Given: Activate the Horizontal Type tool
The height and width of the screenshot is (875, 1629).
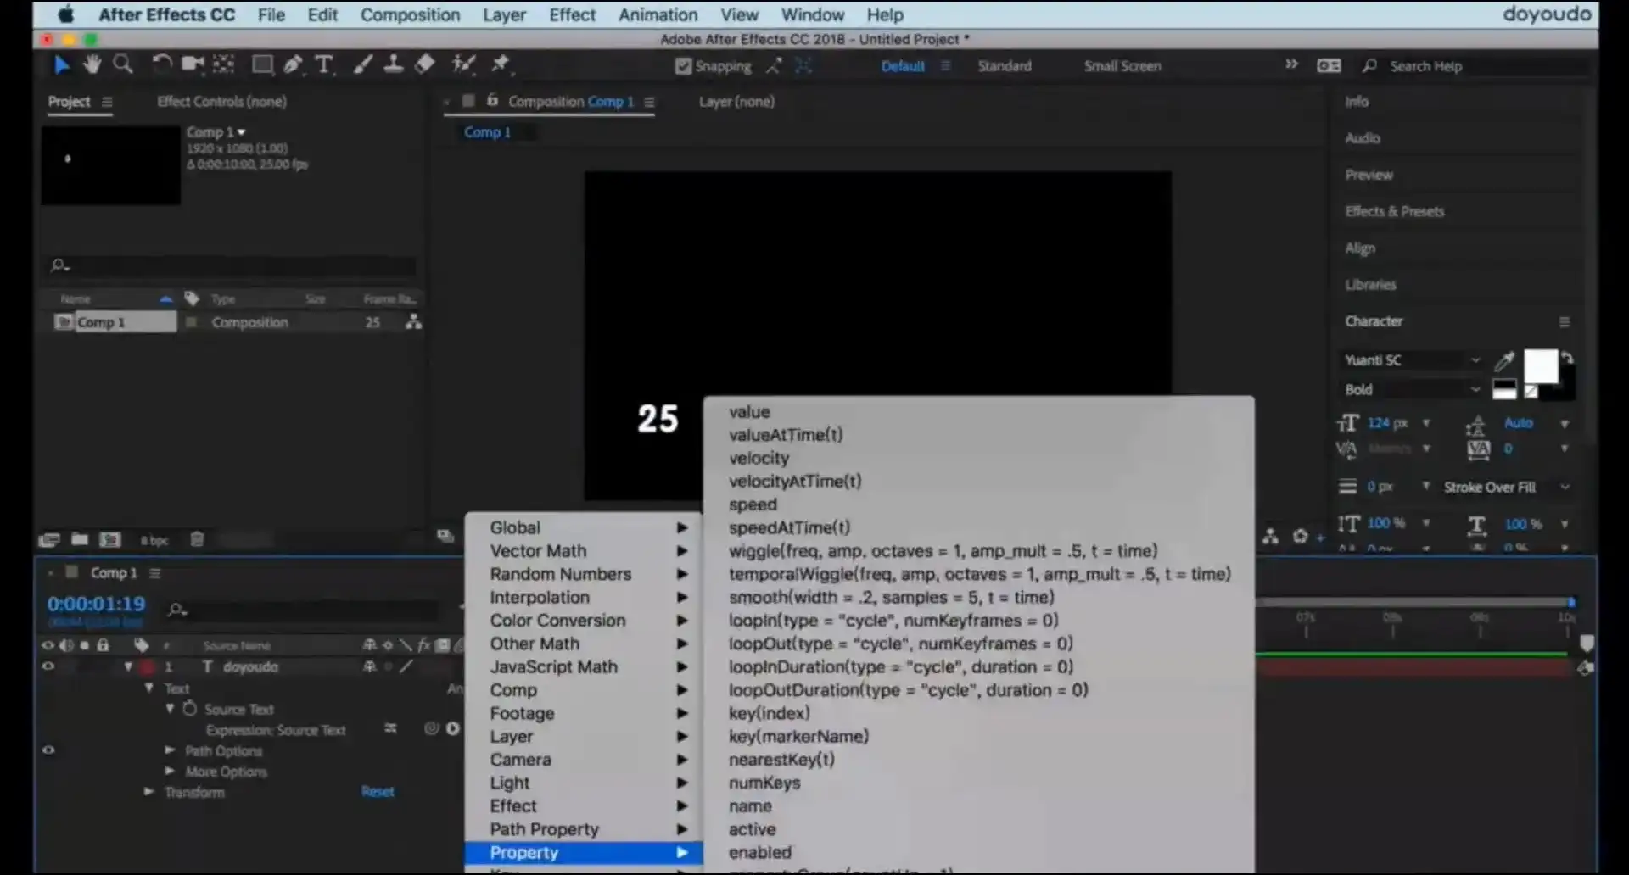Looking at the screenshot, I should (323, 64).
